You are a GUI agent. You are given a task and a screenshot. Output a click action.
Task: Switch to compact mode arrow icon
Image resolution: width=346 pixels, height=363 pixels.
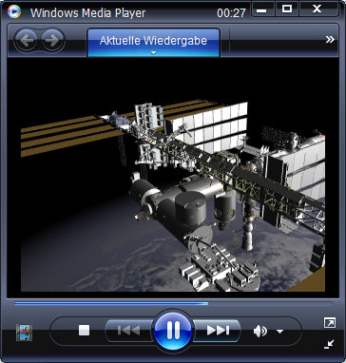330,344
